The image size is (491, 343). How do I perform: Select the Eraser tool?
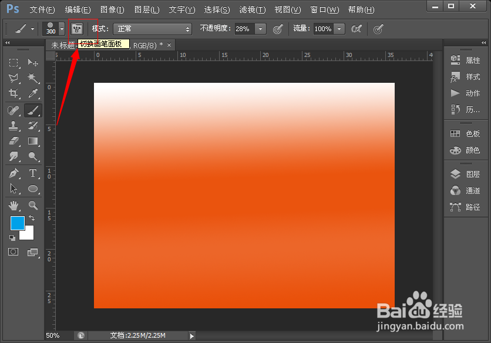(14, 141)
